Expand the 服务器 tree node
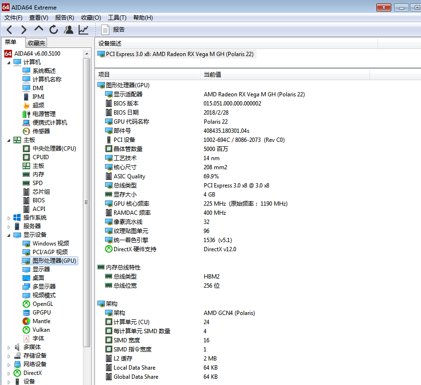 9,227
